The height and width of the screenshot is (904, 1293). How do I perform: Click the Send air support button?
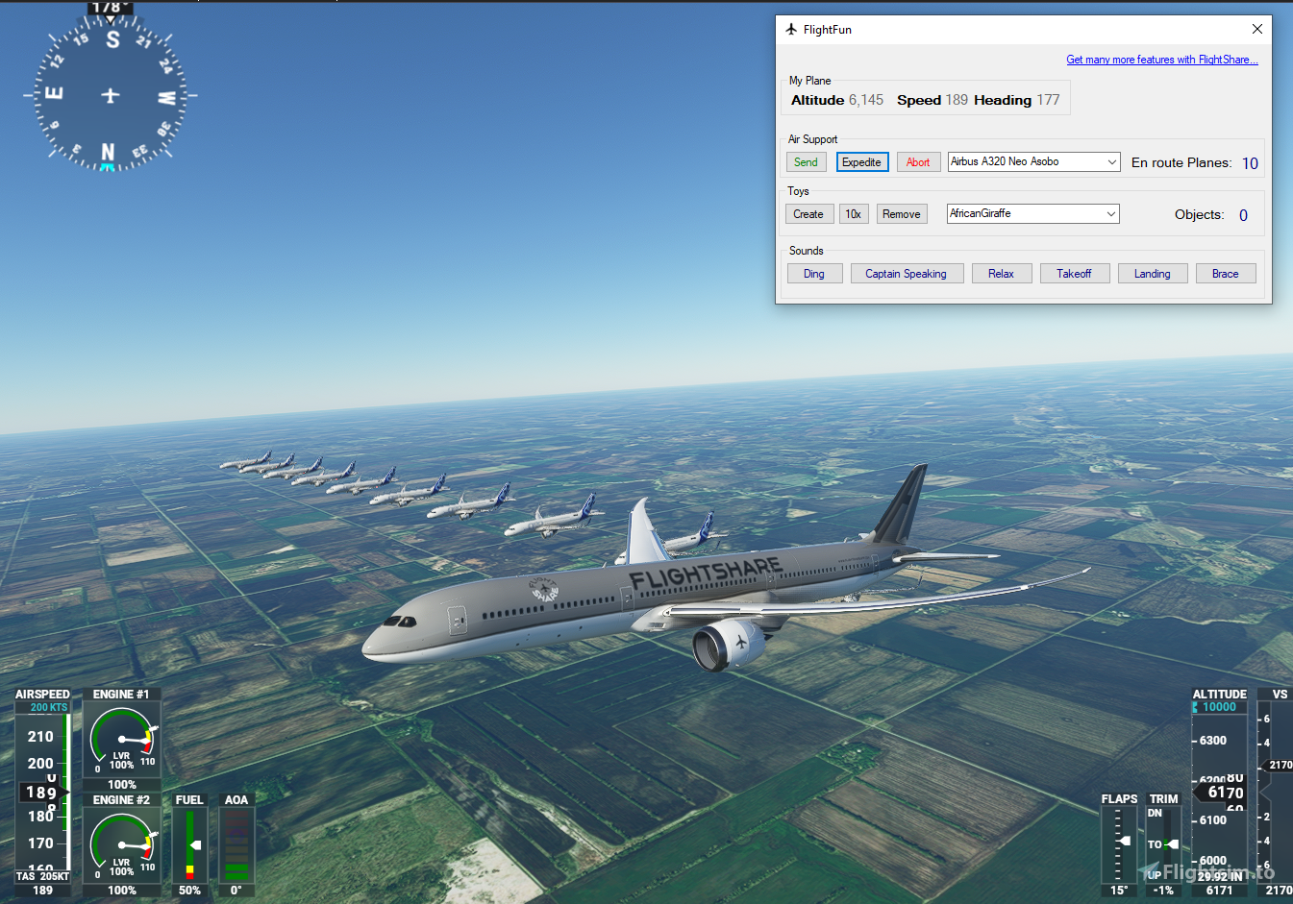click(x=806, y=162)
